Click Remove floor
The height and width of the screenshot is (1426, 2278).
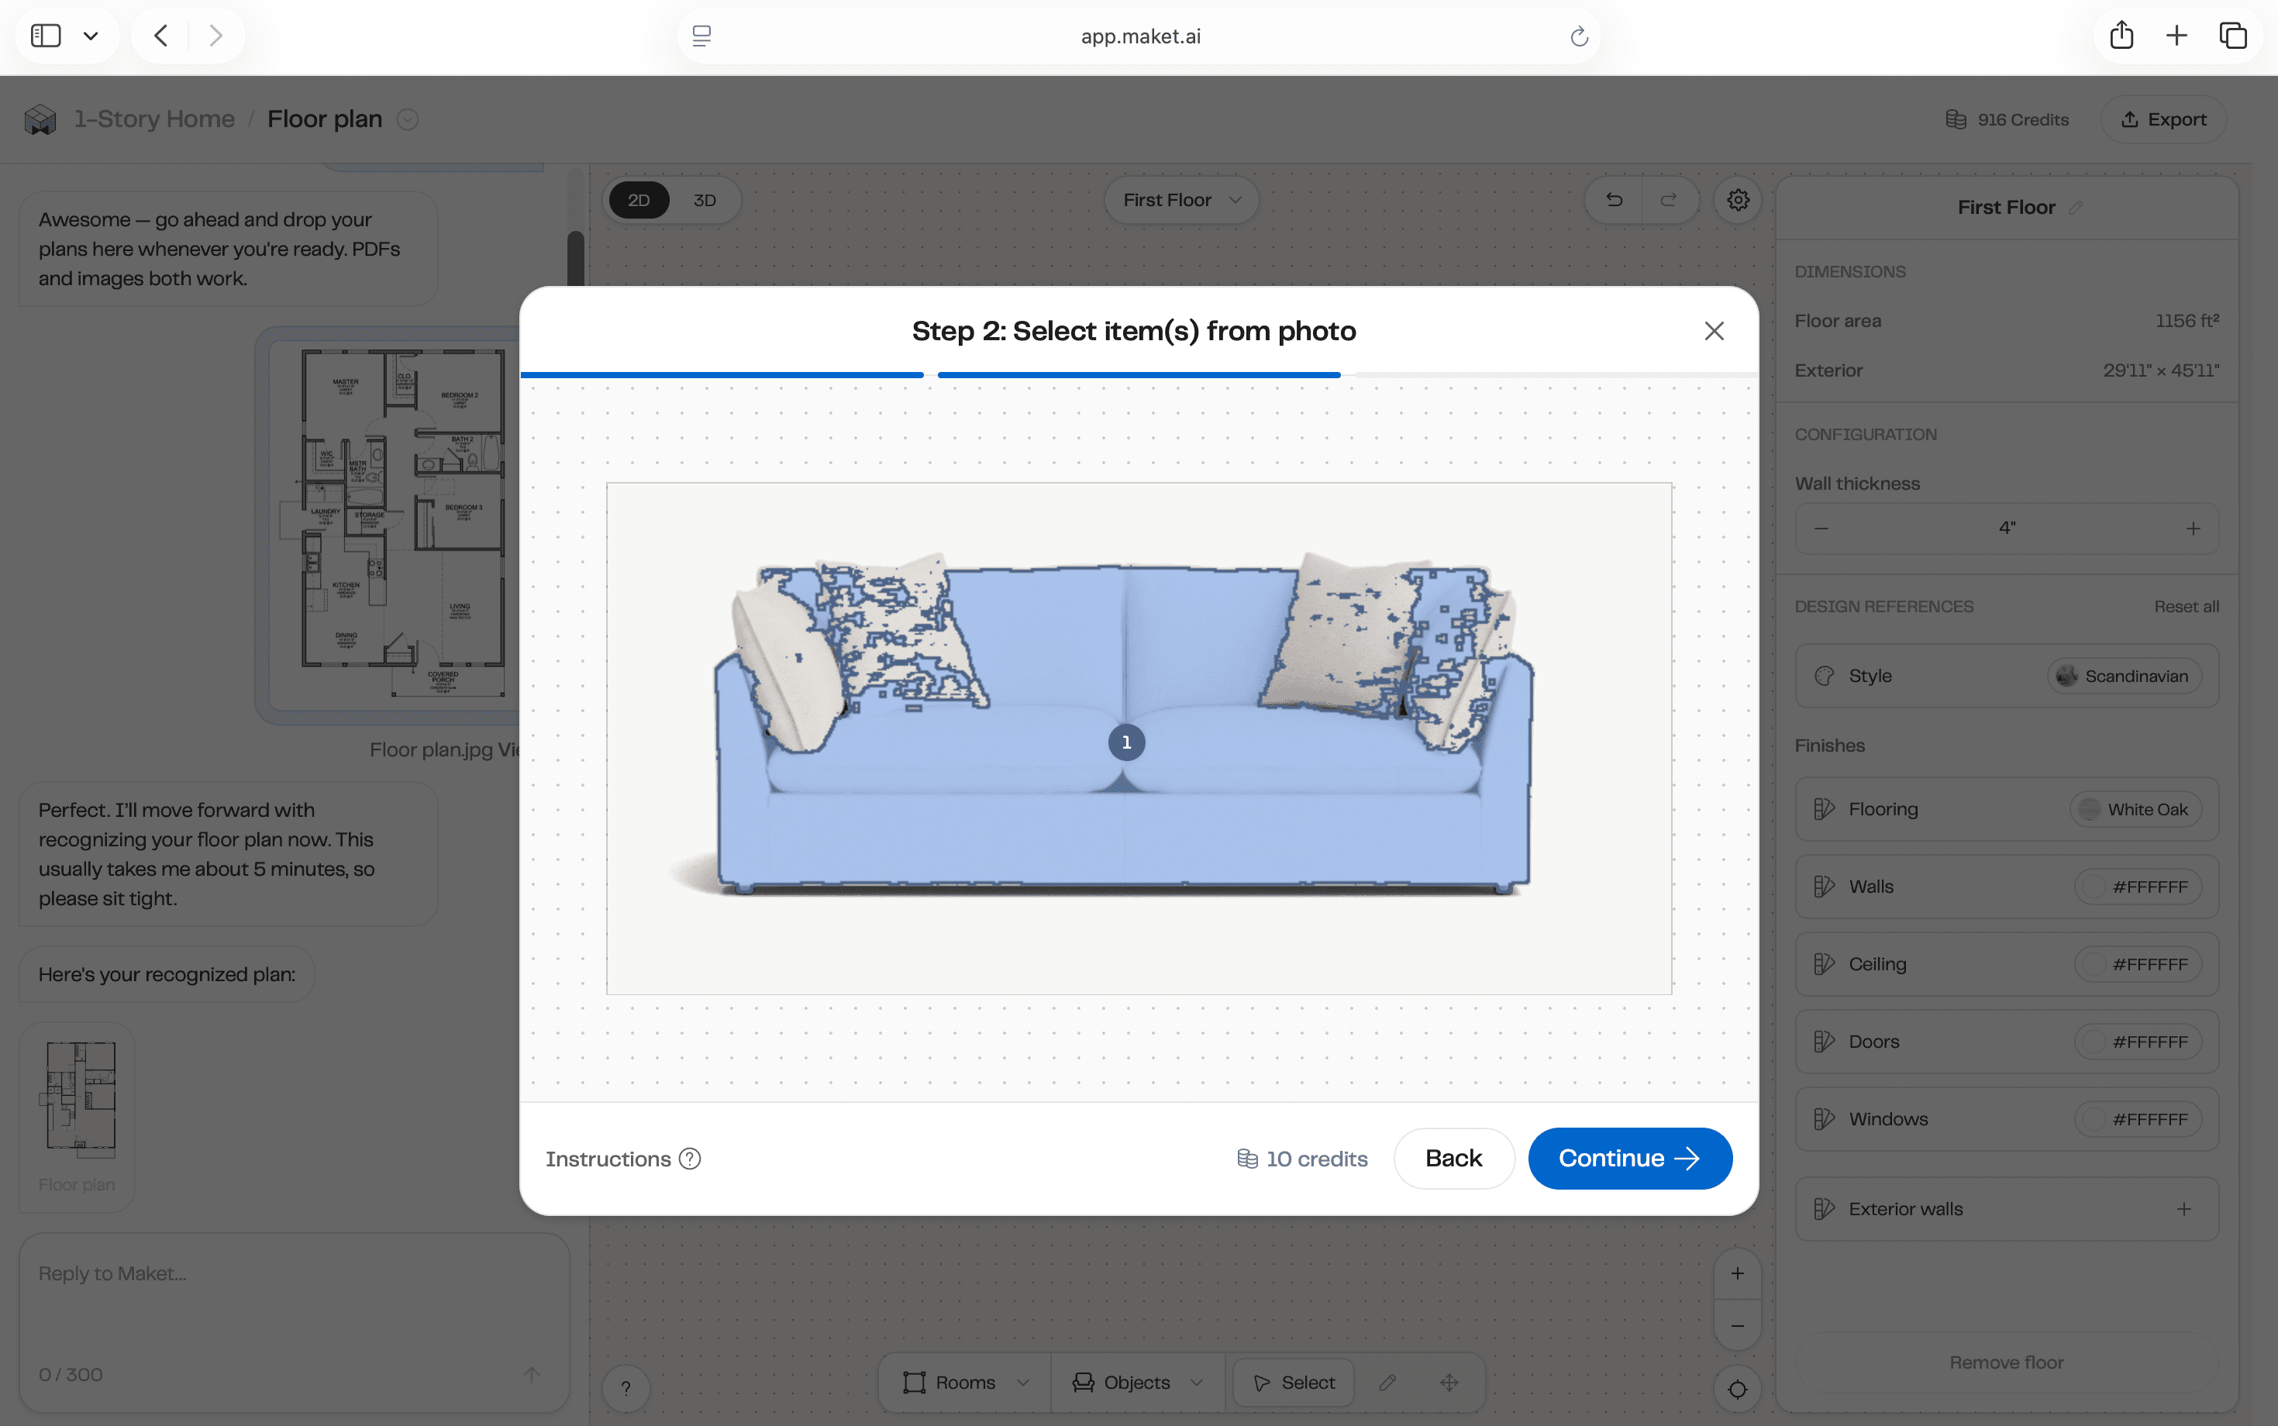click(2007, 1362)
